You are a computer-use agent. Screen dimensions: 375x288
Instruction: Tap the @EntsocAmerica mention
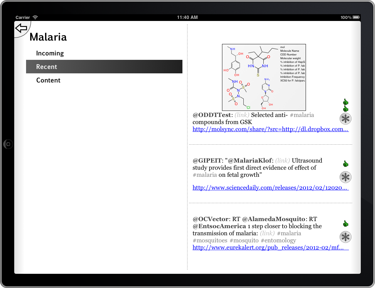pyautogui.click(x=219, y=226)
